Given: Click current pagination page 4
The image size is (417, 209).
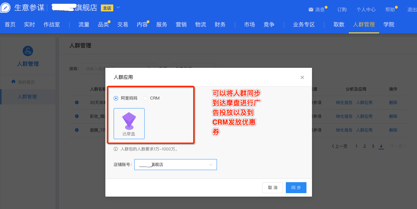Looking at the screenshot, I should tap(381, 146).
